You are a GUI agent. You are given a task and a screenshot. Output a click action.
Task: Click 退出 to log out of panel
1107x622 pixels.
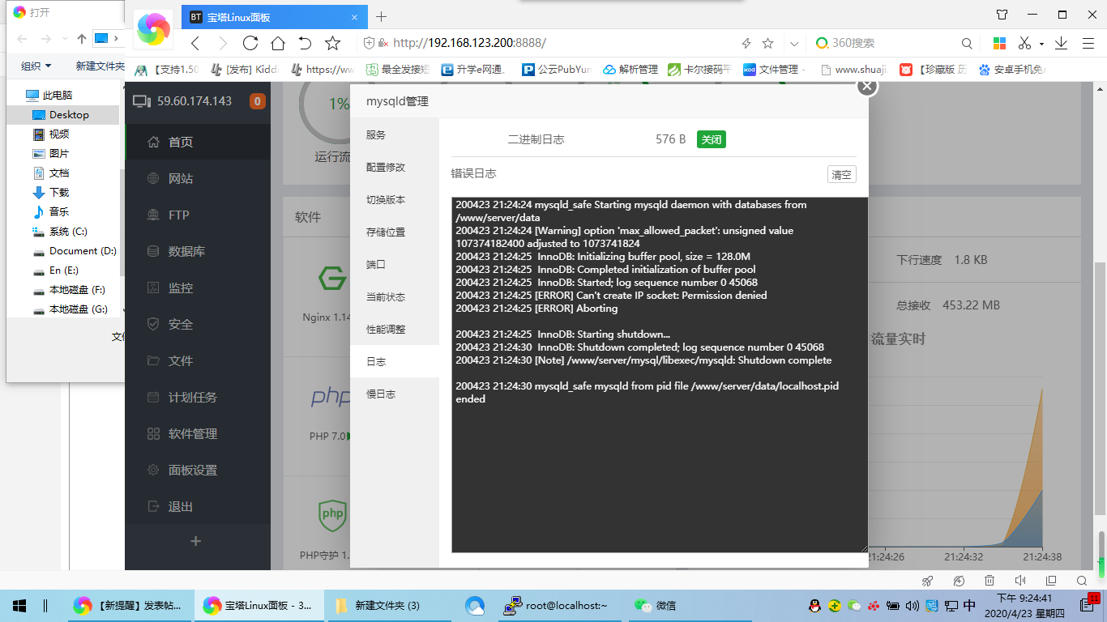tap(180, 507)
